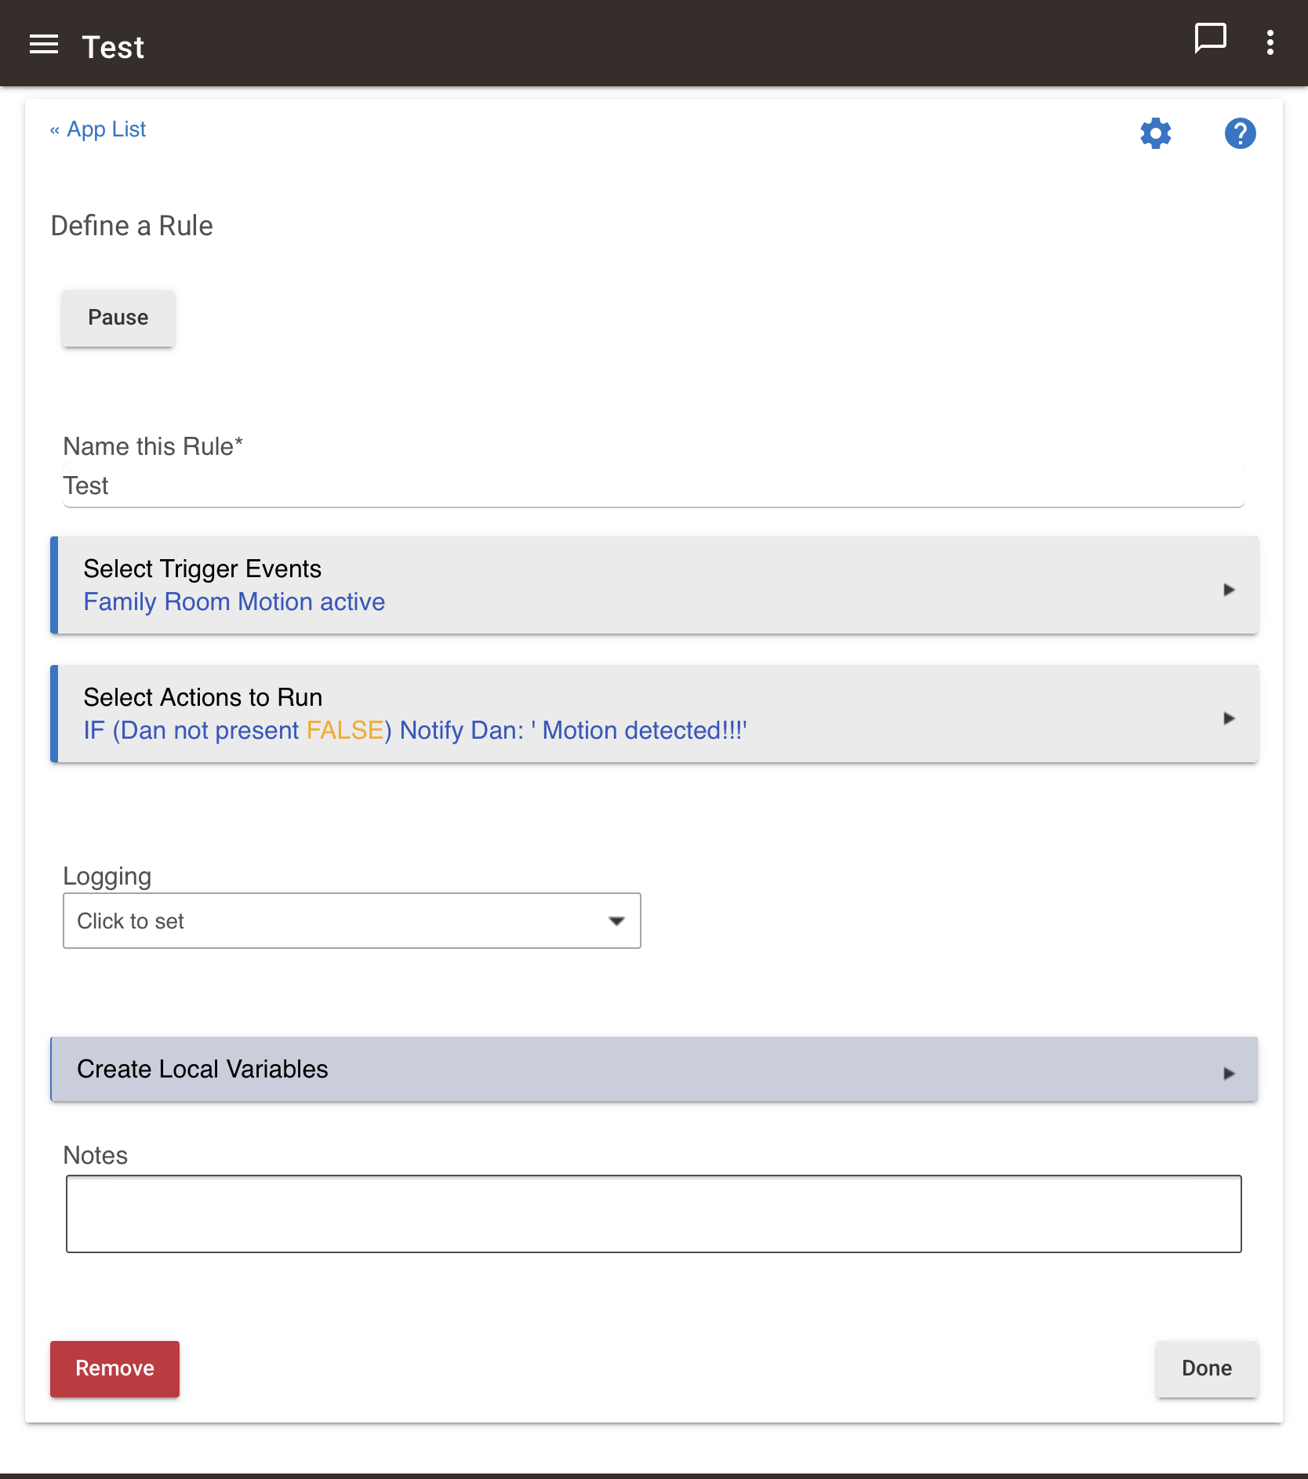1308x1479 pixels.
Task: Expand Select Actions to Run section
Action: [x=654, y=714]
